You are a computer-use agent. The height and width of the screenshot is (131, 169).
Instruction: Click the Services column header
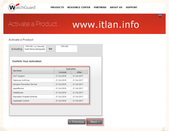pyautogui.click(x=32, y=70)
